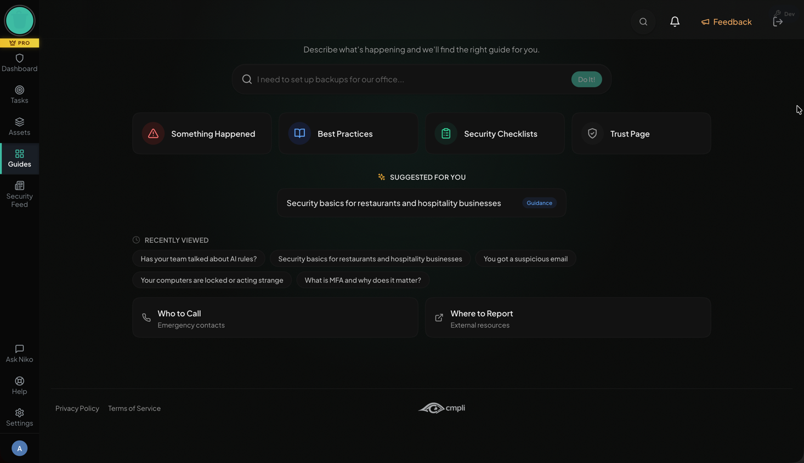Open the Dashboard shield icon
Image resolution: width=804 pixels, height=463 pixels.
[19, 59]
